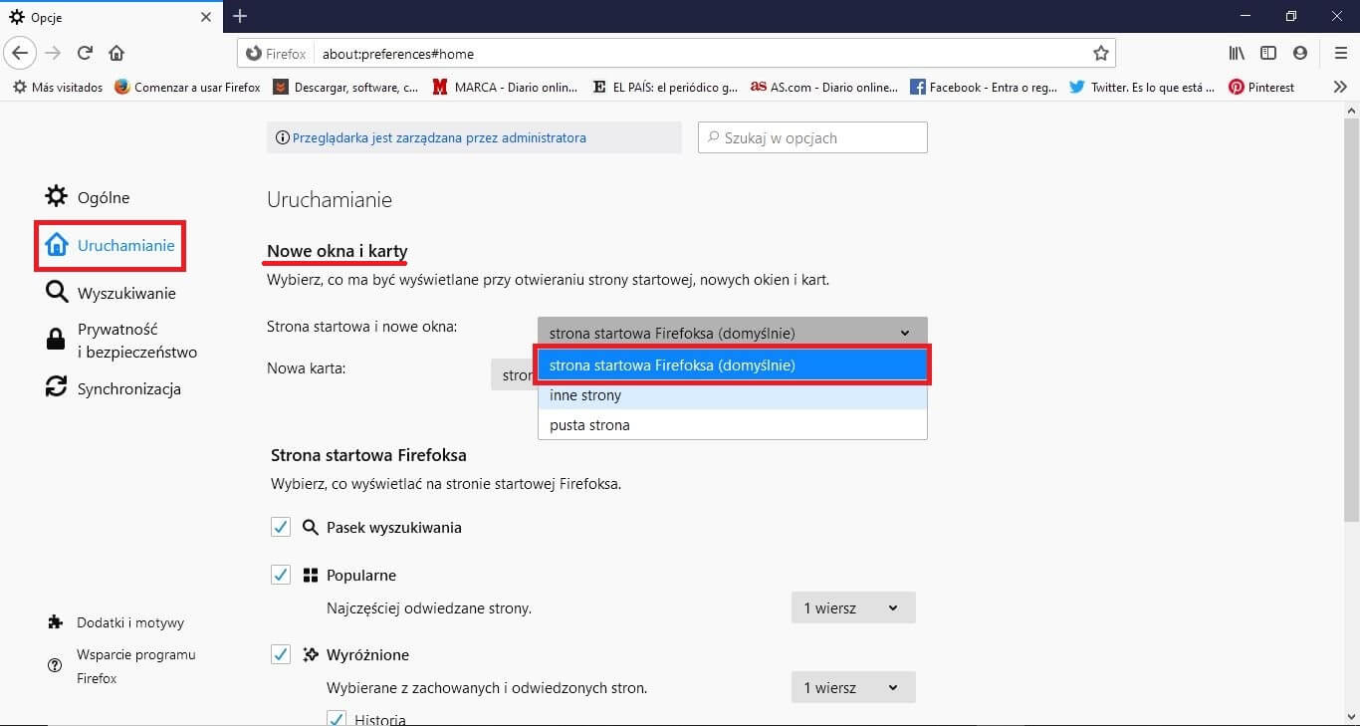The width and height of the screenshot is (1360, 726).
Task: Bookmark this page with the star icon
Action: click(x=1100, y=53)
